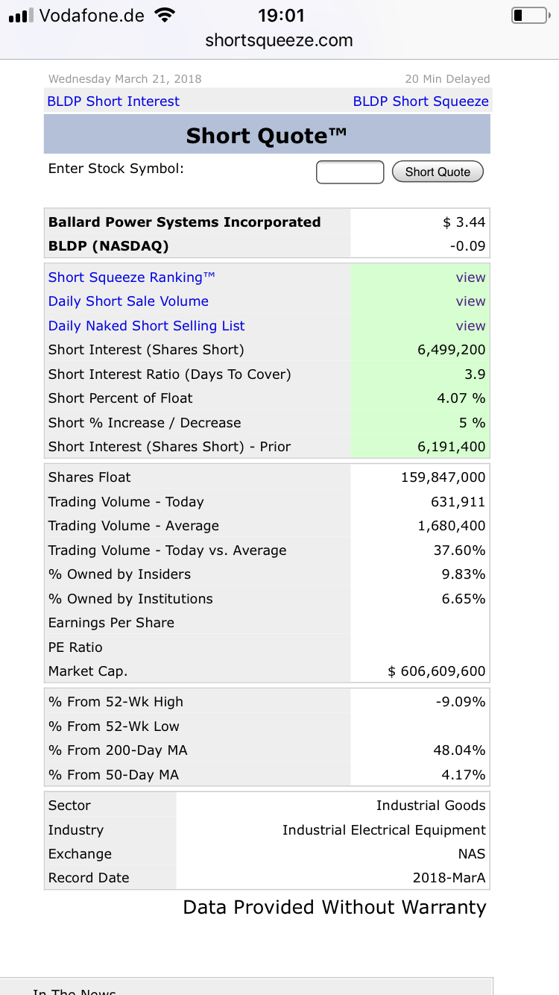Tap the battery indicator icon
559x995 pixels.
pos(529,16)
